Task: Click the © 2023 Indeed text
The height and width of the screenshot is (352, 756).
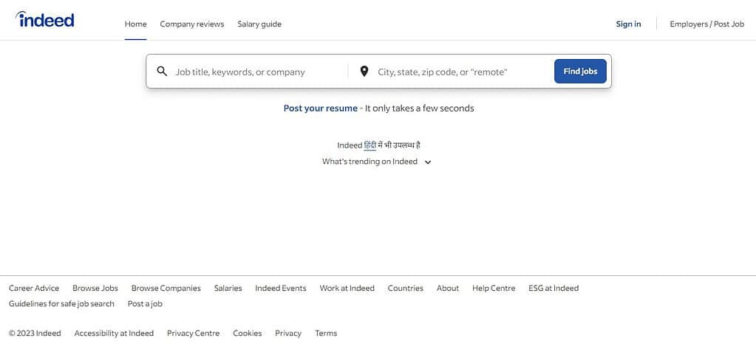Action: point(35,334)
